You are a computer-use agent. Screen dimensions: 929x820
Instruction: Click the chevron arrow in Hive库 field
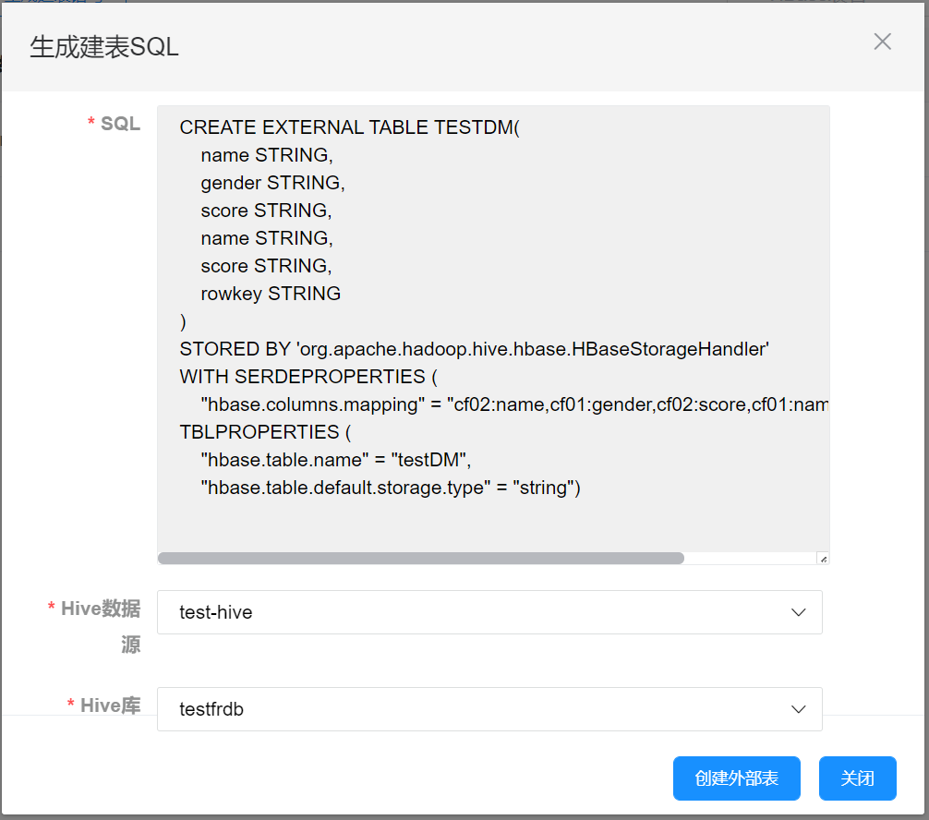coord(799,709)
